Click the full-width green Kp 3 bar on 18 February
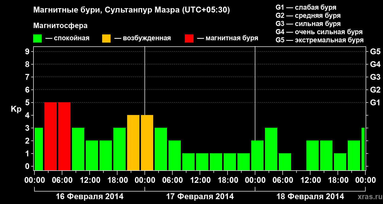 click(271, 149)
